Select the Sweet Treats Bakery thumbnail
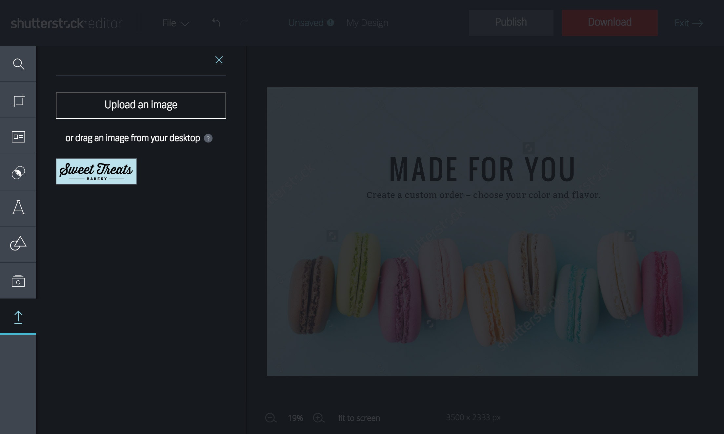This screenshot has width=724, height=434. 96,171
